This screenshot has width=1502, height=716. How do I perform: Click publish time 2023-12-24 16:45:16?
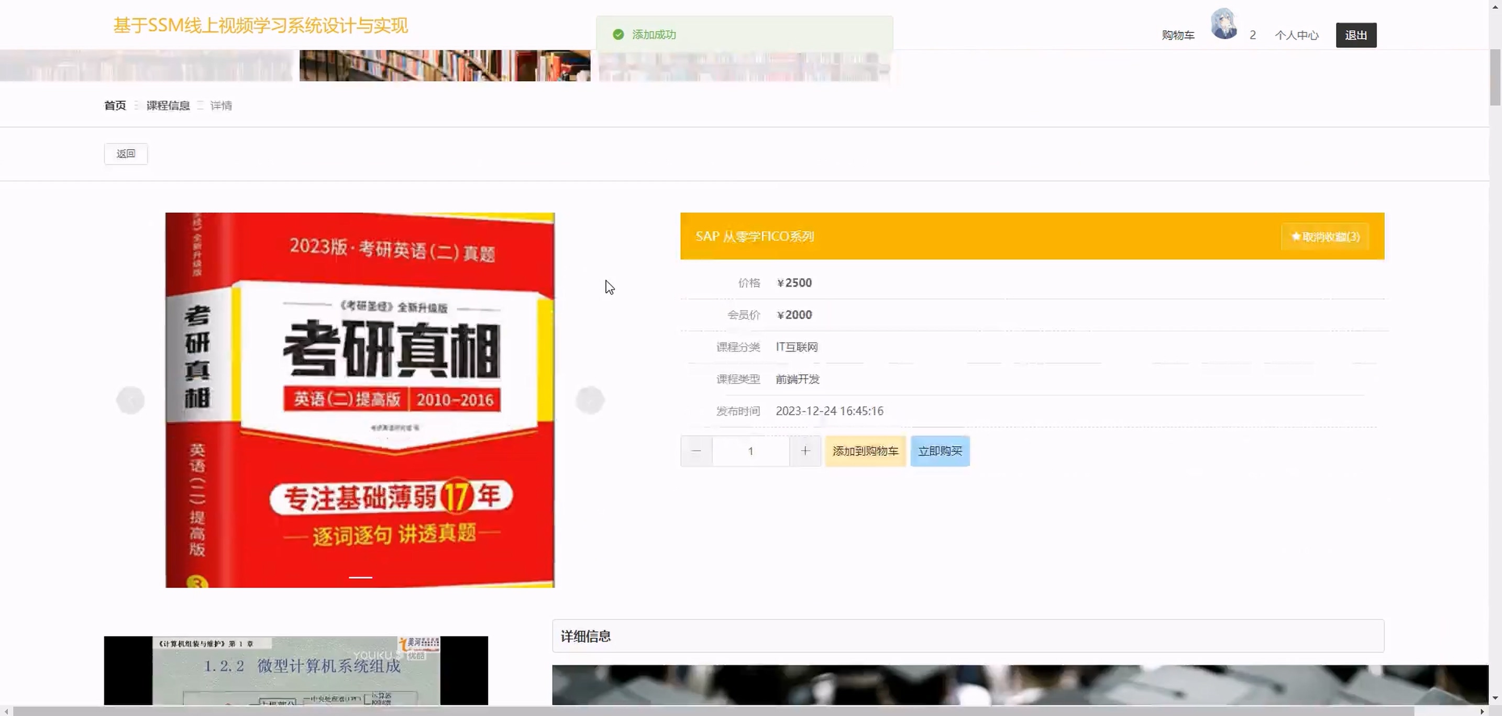(x=829, y=411)
